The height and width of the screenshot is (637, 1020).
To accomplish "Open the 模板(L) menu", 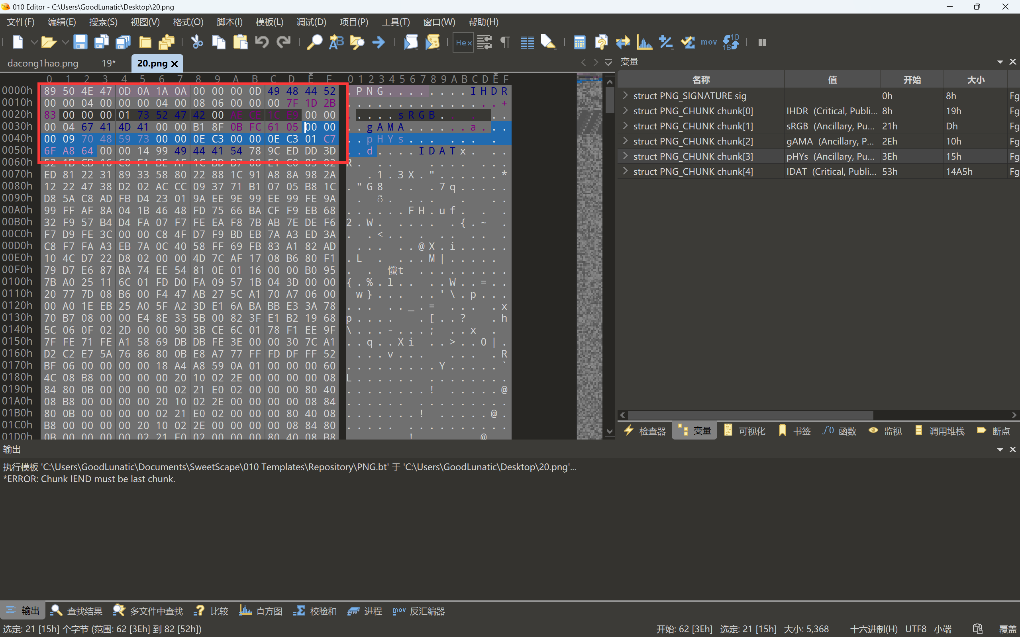I will pos(269,22).
